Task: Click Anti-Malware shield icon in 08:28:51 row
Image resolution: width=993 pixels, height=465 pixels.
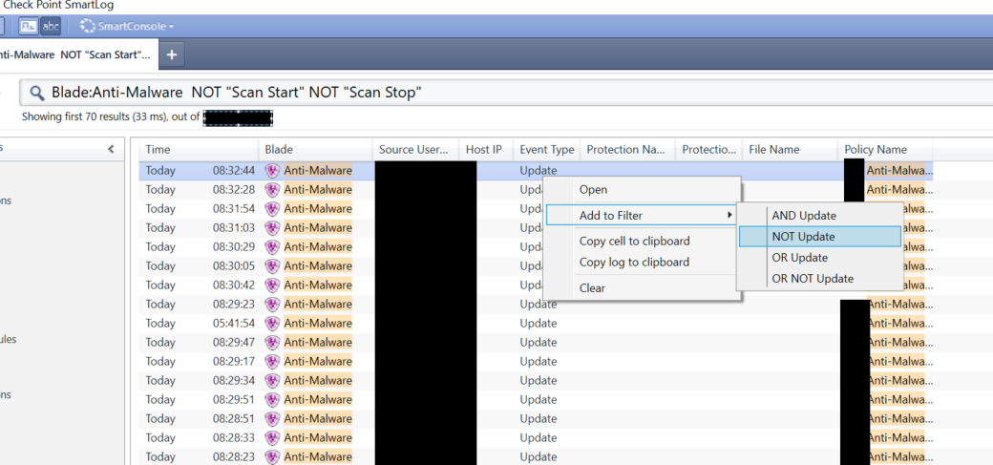Action: pos(272,418)
